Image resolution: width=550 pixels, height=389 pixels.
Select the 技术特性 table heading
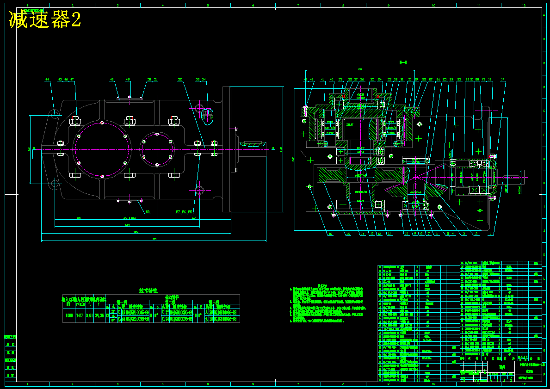point(148,290)
